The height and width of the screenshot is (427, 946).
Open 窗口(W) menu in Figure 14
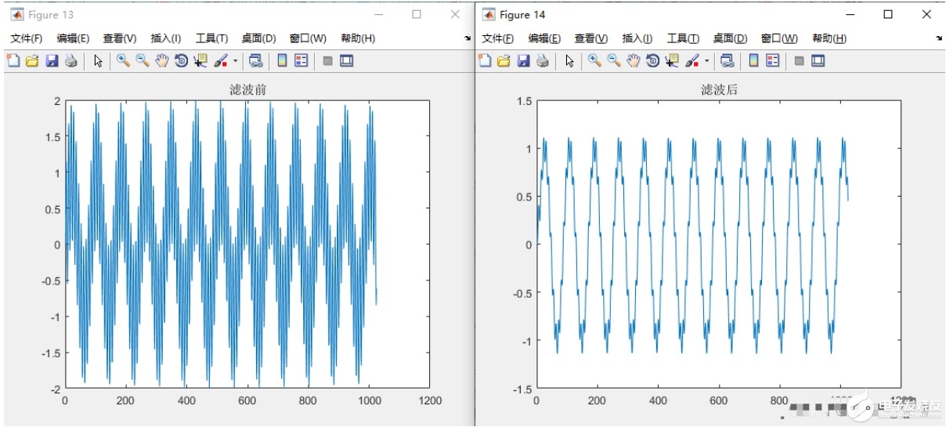tap(779, 38)
